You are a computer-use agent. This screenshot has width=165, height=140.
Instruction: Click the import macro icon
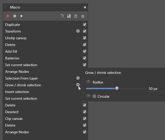83,16
